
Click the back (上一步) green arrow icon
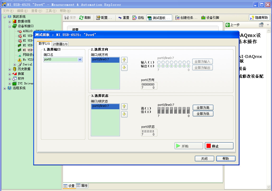click(227, 25)
